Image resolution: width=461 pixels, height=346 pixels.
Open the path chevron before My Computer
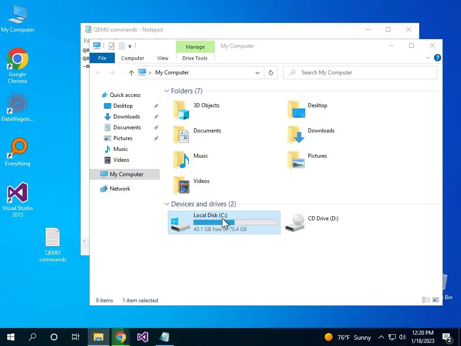coord(149,73)
